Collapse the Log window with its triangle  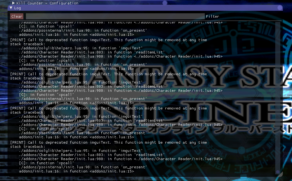pyautogui.click(x=11, y=8)
